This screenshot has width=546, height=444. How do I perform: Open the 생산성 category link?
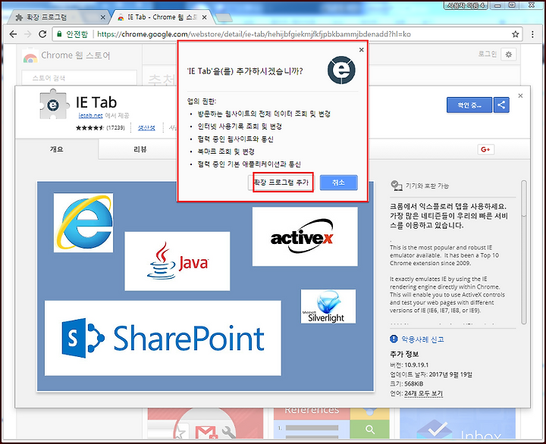click(x=146, y=128)
